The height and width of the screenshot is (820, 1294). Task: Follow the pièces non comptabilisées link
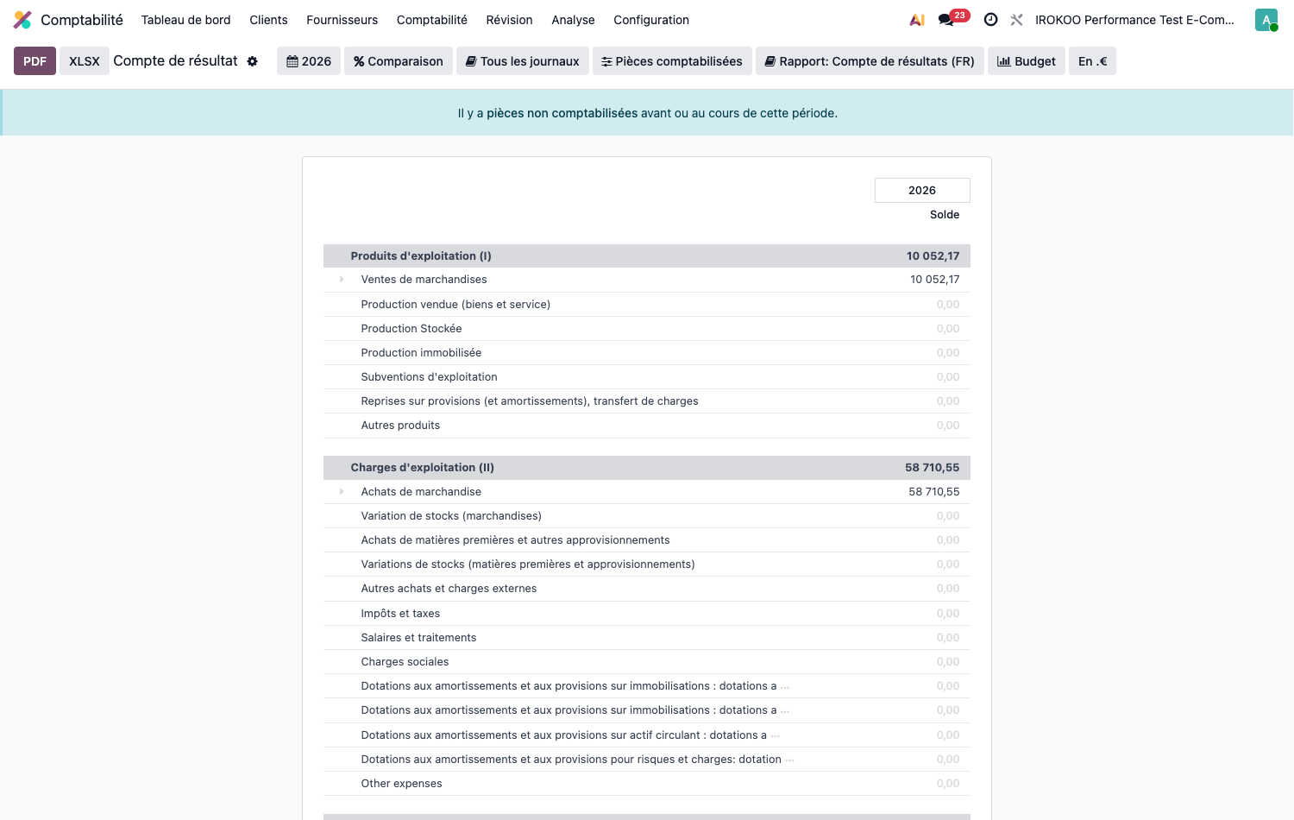click(562, 113)
